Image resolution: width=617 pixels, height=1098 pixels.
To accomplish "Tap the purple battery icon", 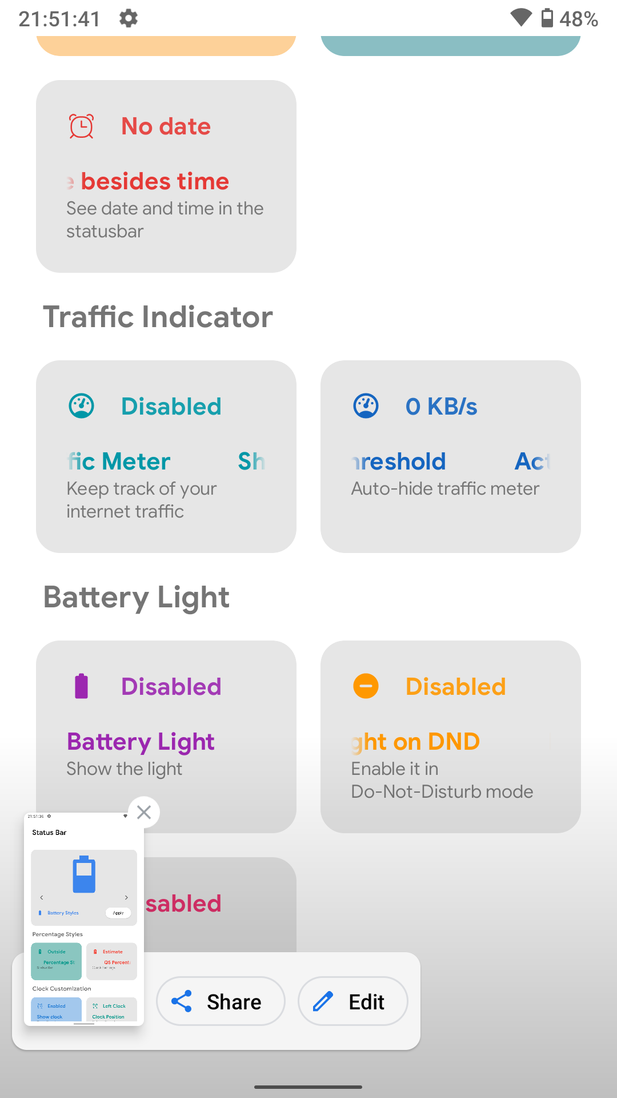I will point(81,686).
